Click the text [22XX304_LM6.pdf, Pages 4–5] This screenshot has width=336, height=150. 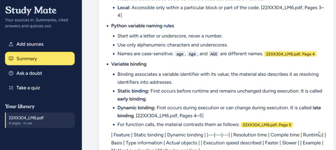pos(170,116)
